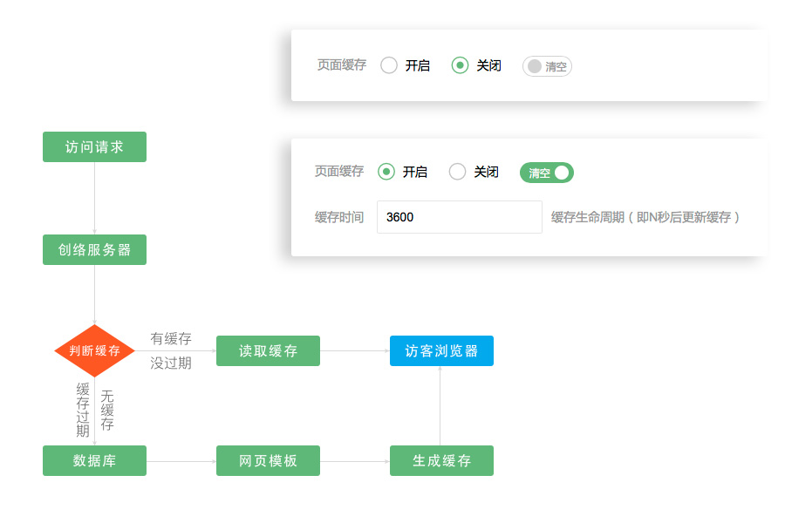Click the selected 开启 radio in the lower panel
Image resolution: width=785 pixels, height=523 pixels.
pos(386,172)
